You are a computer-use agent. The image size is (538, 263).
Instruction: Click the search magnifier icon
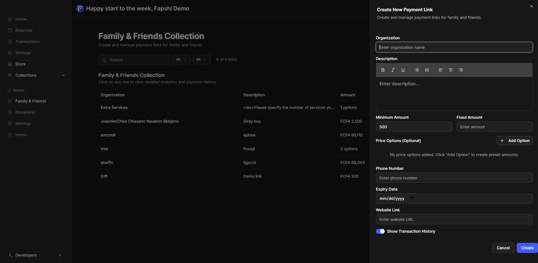[104, 60]
